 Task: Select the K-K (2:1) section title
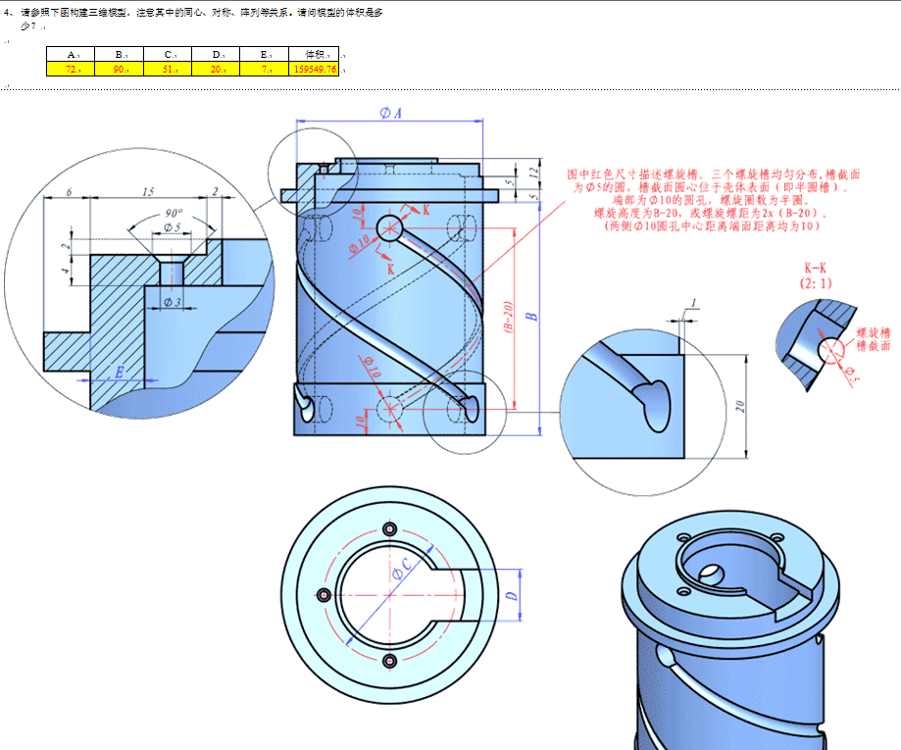[816, 275]
